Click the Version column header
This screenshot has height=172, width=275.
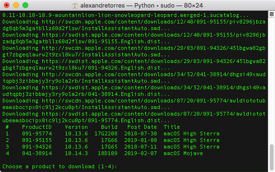pyautogui.click(x=76, y=127)
